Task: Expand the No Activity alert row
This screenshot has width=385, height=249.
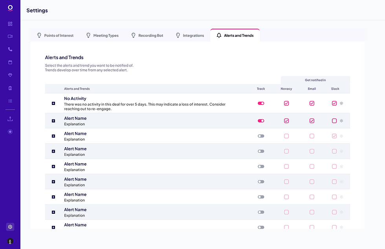Action: (x=53, y=103)
